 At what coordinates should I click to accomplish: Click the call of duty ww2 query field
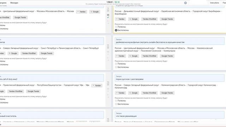point(52,78)
